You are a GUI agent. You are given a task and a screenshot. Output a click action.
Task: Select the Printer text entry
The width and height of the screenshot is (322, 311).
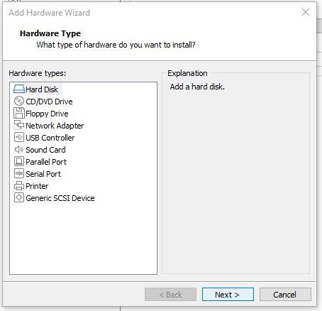(37, 186)
